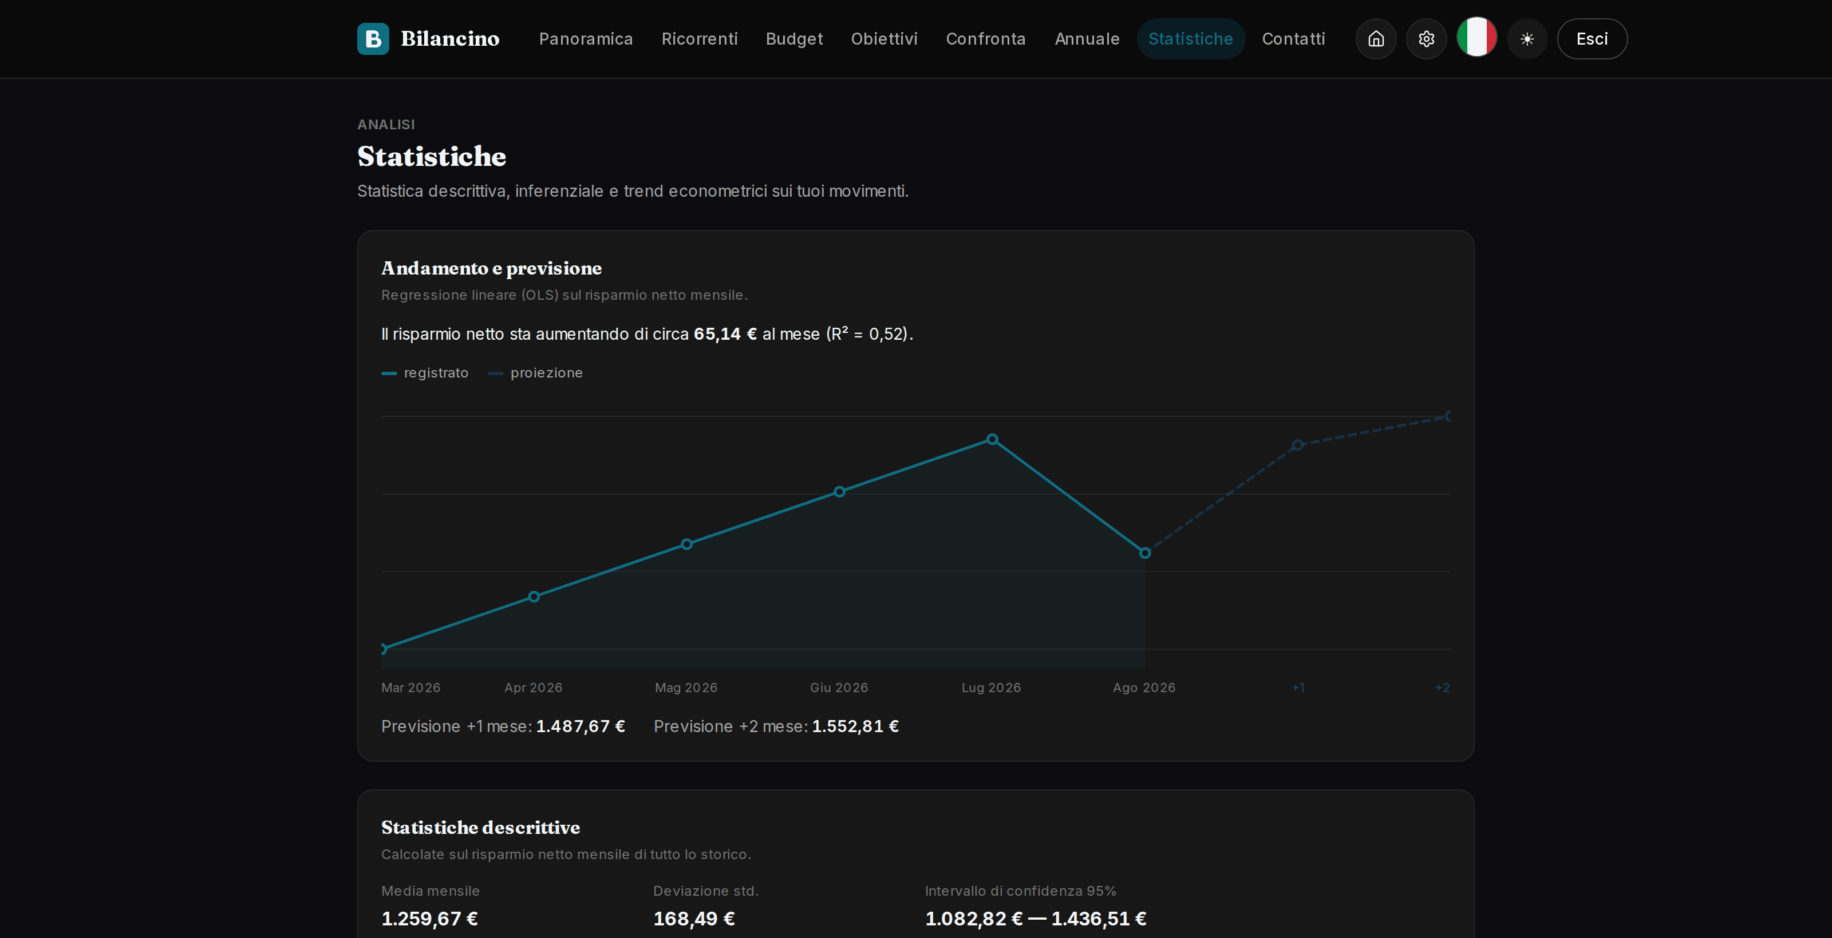Viewport: 1832px width, 938px height.
Task: Open settings via the gear icon
Action: click(x=1426, y=38)
